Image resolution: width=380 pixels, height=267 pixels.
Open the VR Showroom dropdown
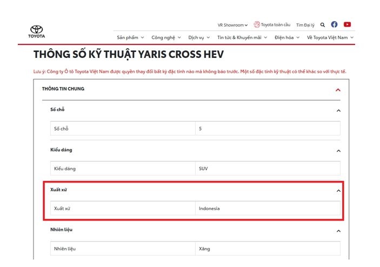click(232, 25)
